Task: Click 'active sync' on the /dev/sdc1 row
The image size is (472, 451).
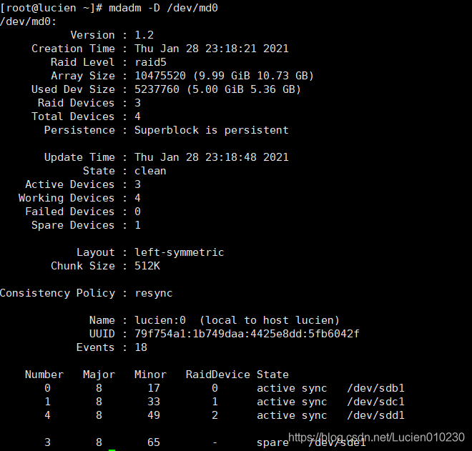Action: click(292, 402)
